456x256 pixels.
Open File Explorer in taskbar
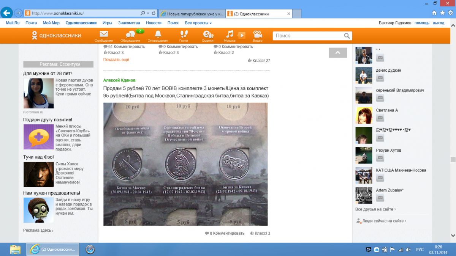click(15, 249)
